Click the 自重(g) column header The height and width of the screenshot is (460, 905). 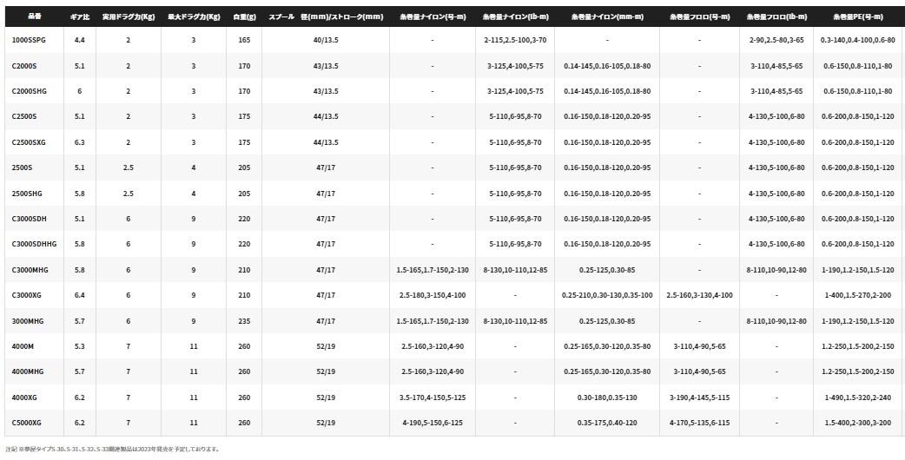[x=244, y=16]
